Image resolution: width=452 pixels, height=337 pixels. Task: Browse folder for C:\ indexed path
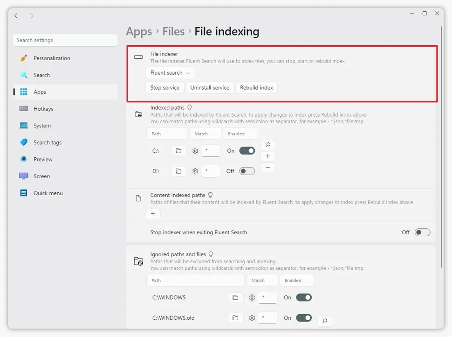coord(178,151)
